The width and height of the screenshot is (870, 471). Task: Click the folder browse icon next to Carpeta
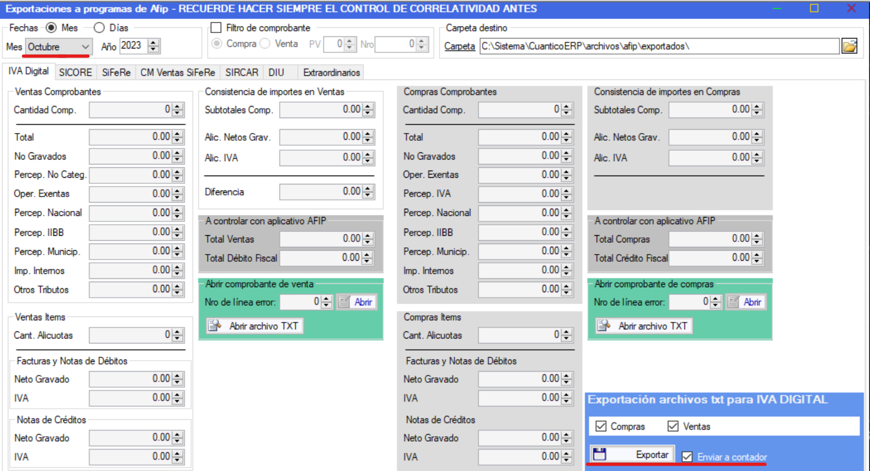click(x=849, y=46)
